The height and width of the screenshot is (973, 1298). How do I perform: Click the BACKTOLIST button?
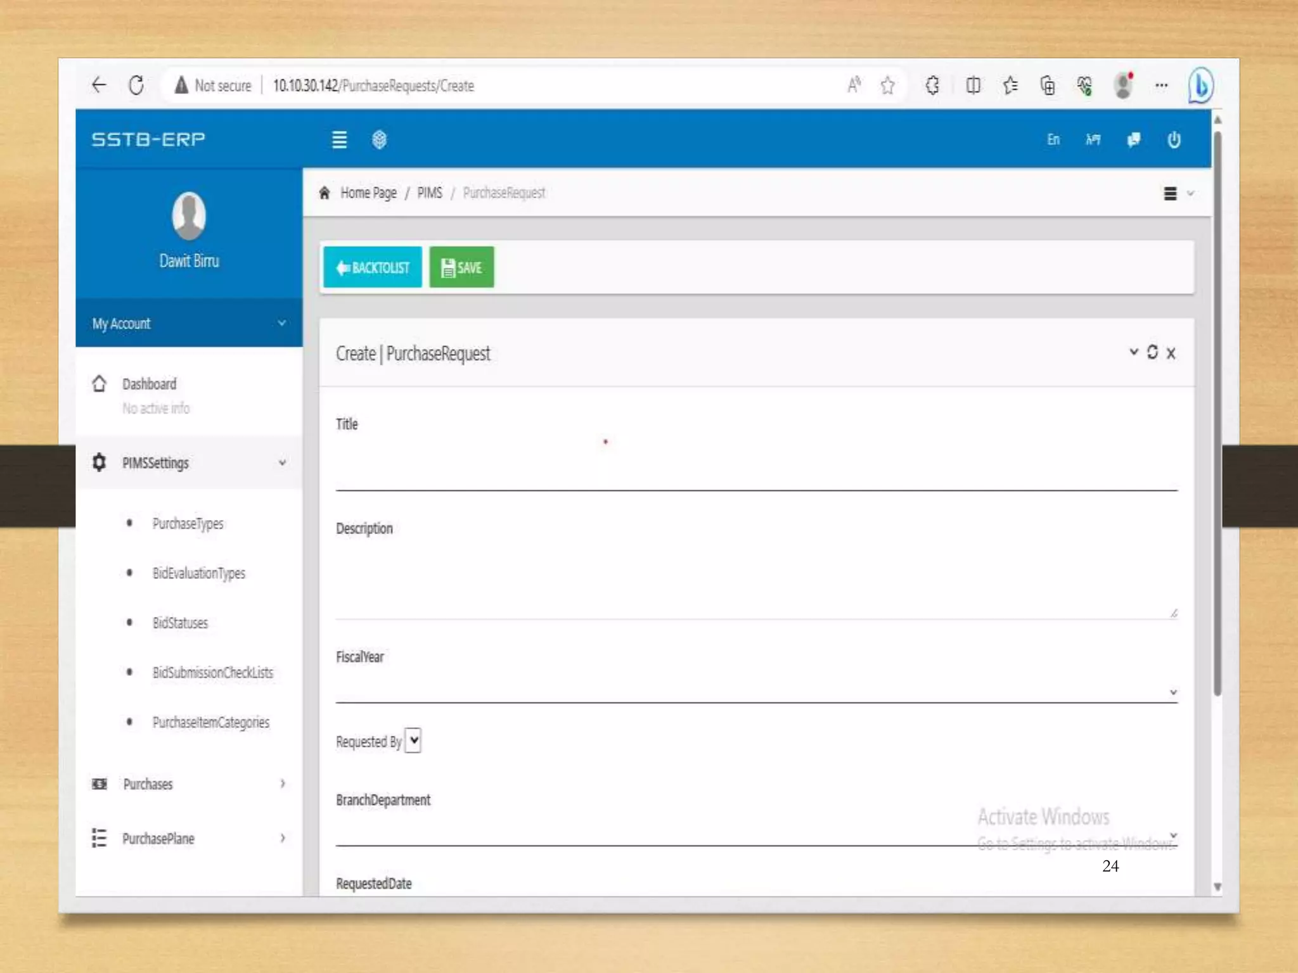point(372,267)
